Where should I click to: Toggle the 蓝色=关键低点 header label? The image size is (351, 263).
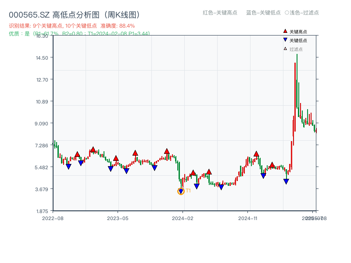pos(263,13)
